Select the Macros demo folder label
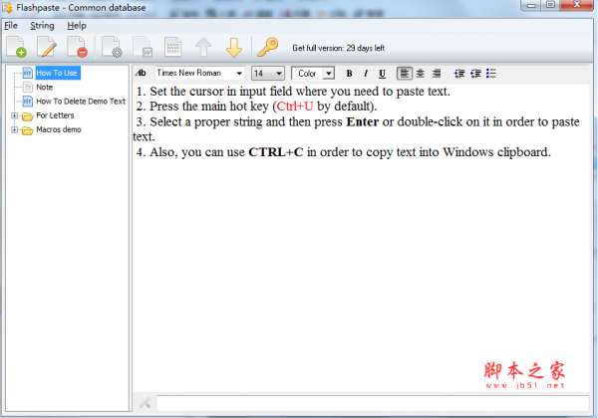 click(59, 129)
